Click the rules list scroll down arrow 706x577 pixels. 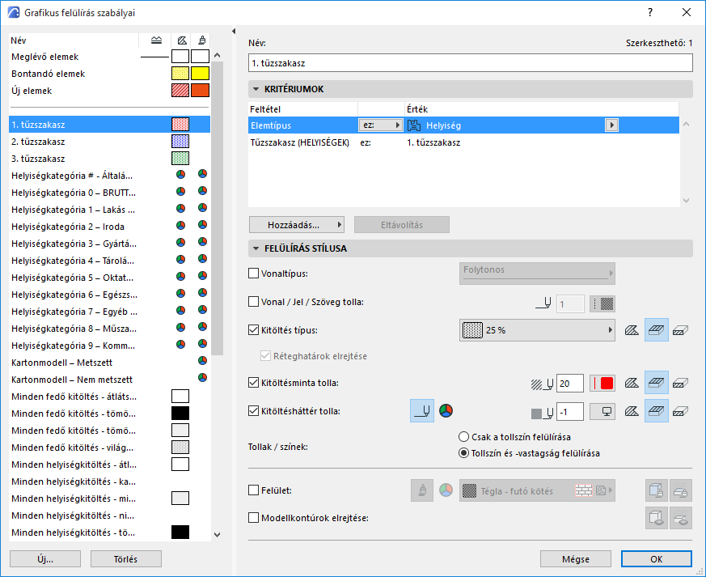click(217, 535)
